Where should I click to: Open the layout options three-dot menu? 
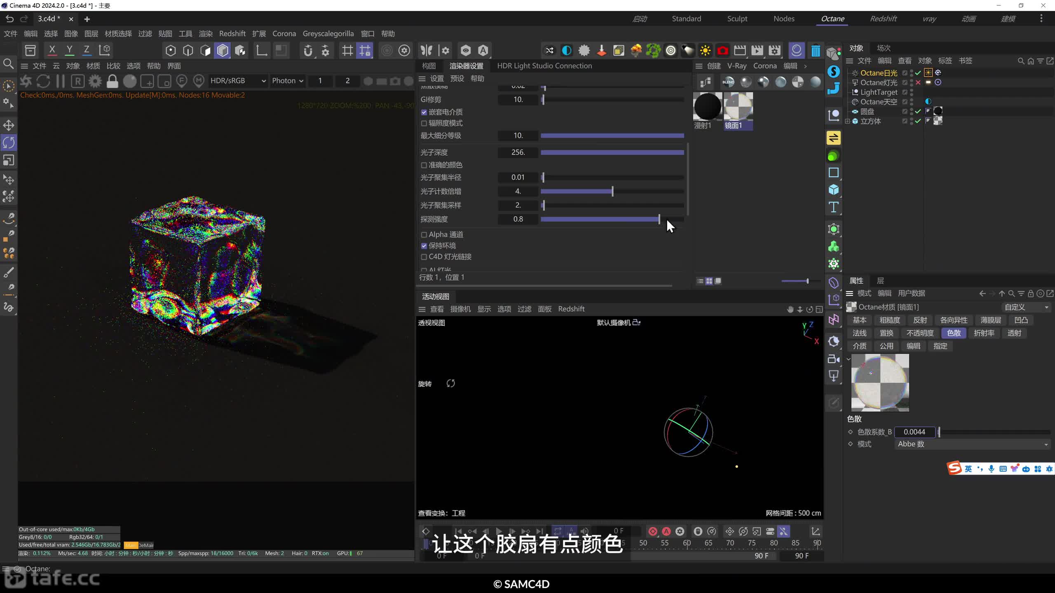pos(1041,19)
